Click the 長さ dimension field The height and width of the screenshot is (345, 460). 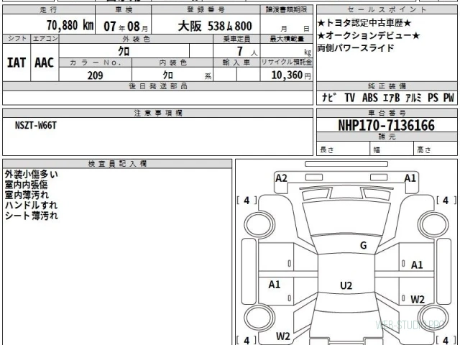point(343,149)
